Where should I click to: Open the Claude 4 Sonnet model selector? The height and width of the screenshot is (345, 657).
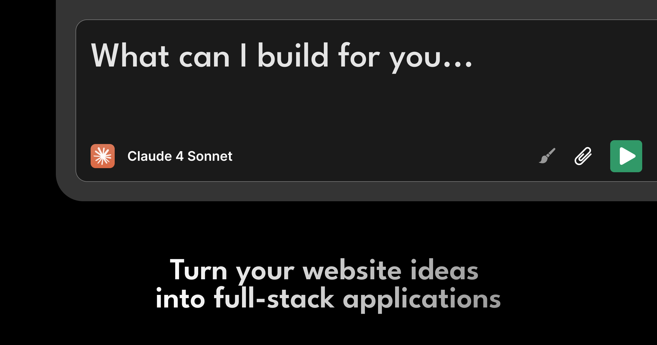coord(180,156)
